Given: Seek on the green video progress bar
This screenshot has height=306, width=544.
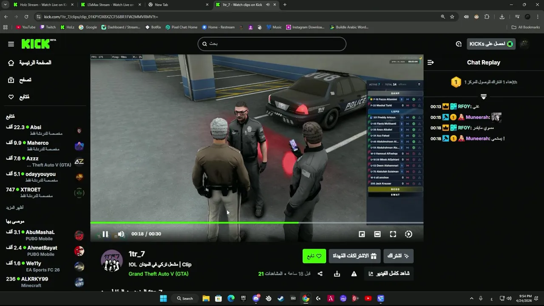Looking at the screenshot, I should (x=257, y=222).
